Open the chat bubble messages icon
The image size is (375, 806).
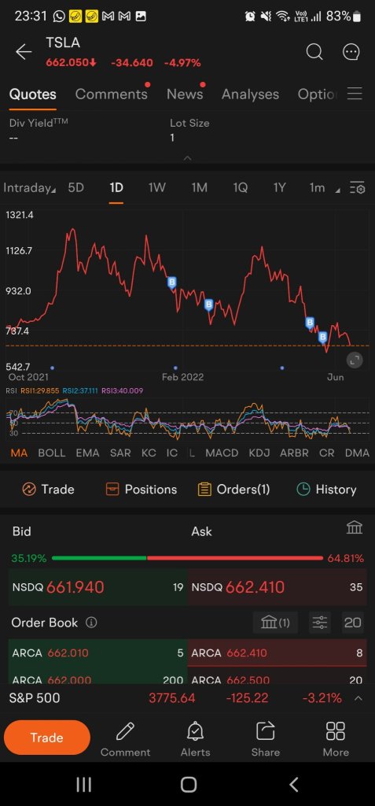coord(351,52)
